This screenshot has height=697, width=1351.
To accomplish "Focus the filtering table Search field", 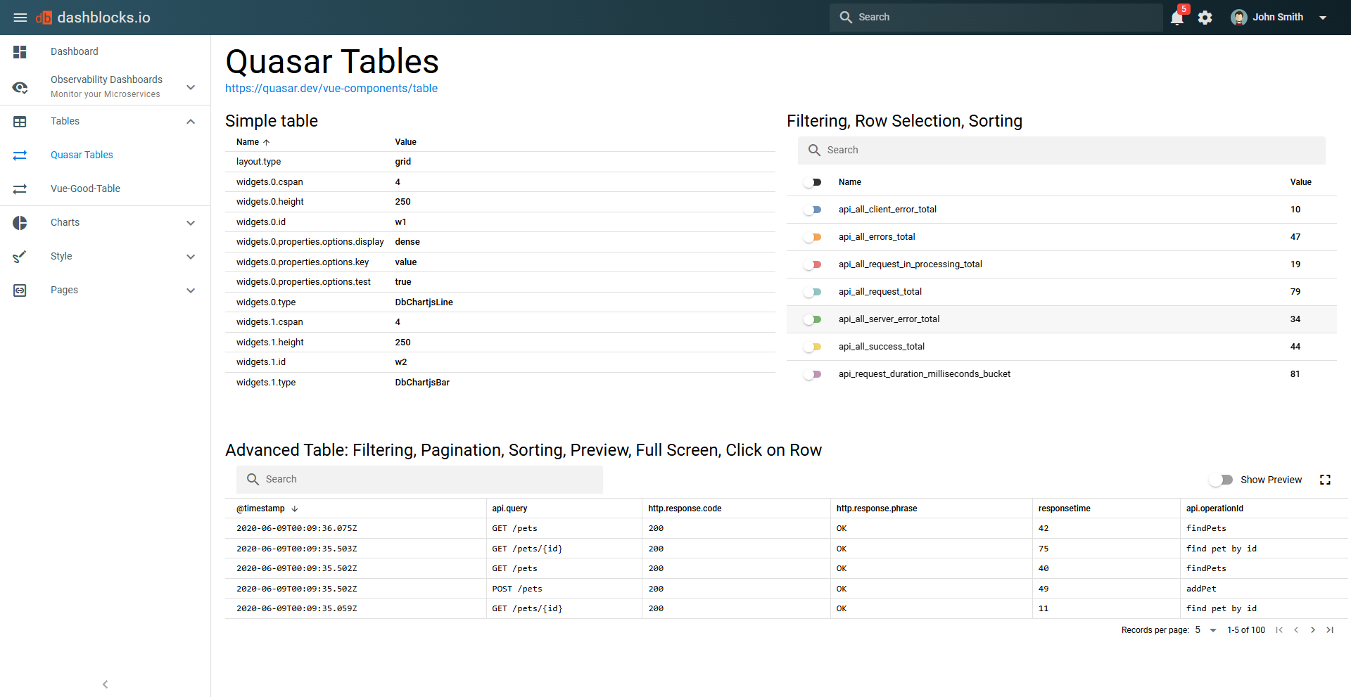I will (1061, 151).
